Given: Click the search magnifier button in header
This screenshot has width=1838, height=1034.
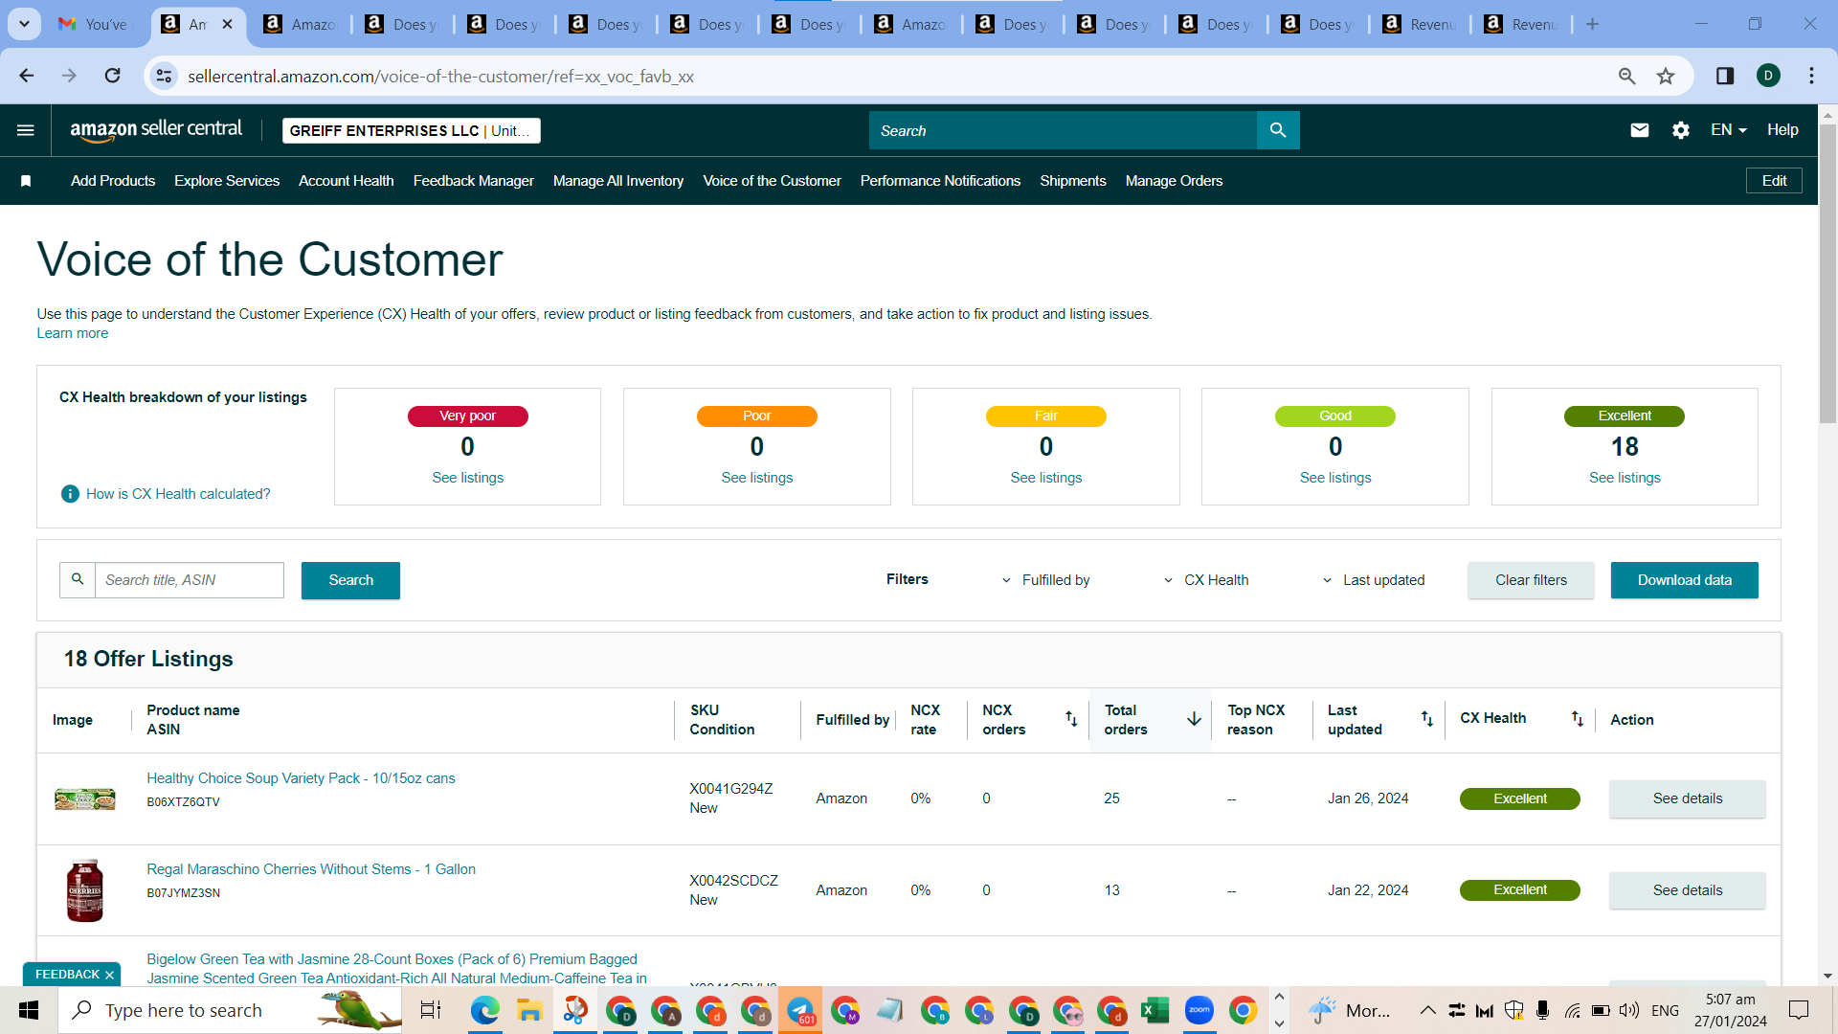Looking at the screenshot, I should (x=1278, y=130).
